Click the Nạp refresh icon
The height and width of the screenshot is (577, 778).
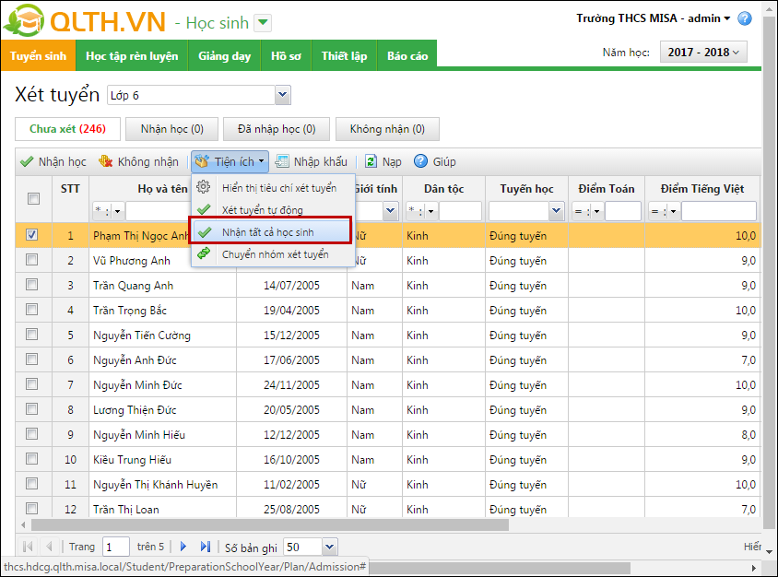[371, 161]
